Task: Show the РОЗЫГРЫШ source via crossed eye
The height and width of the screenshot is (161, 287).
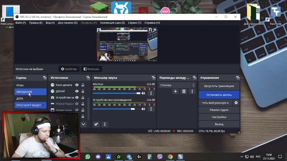Action: point(77,104)
